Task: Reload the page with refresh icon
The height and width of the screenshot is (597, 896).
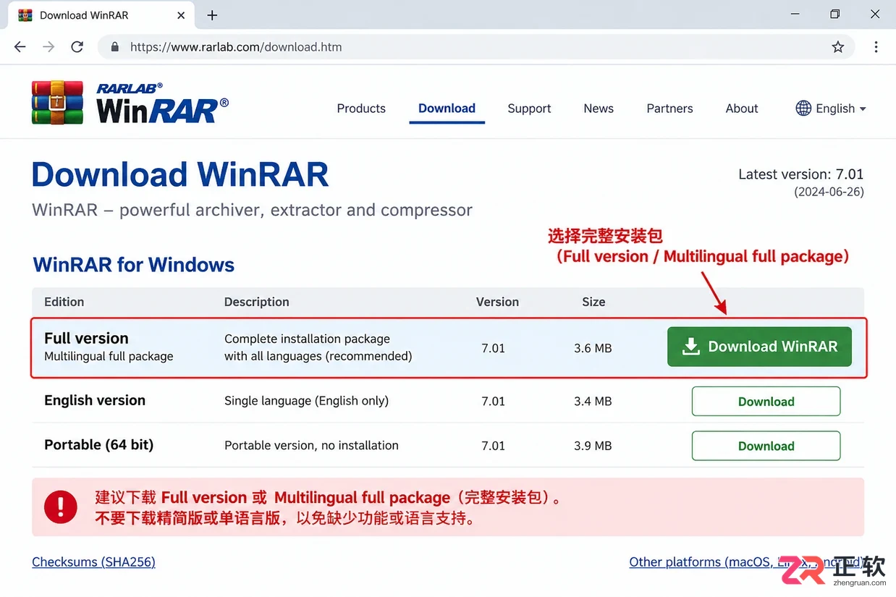Action: 77,47
